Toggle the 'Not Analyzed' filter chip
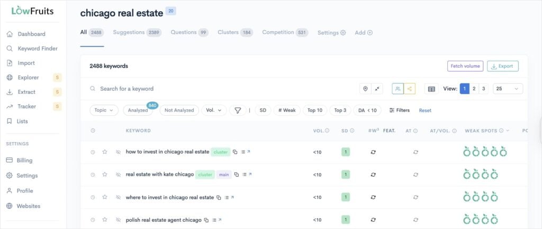This screenshot has height=229, width=542. [x=179, y=111]
